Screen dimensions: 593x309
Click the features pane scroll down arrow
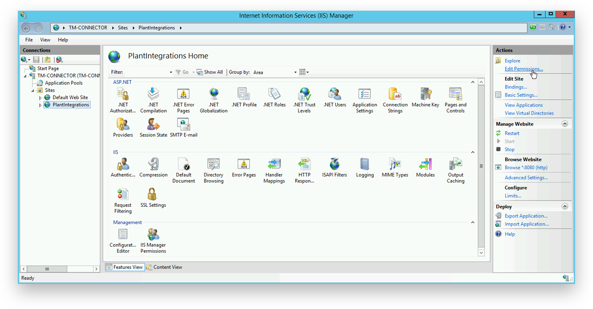481,253
